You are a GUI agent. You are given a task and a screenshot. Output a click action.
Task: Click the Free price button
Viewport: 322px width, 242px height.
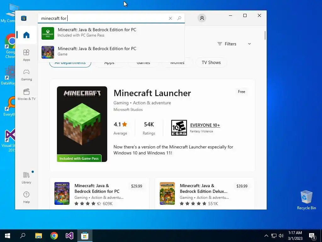tap(241, 92)
